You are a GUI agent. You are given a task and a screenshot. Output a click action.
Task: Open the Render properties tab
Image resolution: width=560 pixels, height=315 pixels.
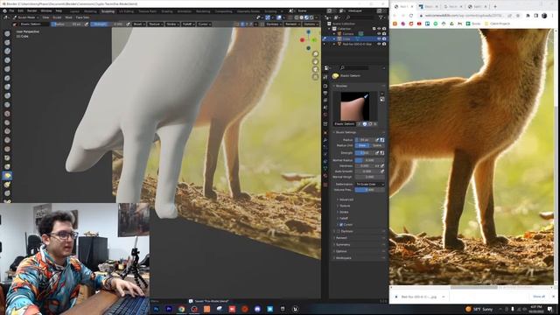(x=325, y=86)
